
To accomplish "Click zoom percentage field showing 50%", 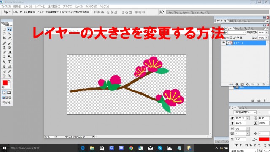I will pyautogui.click(x=49, y=137).
